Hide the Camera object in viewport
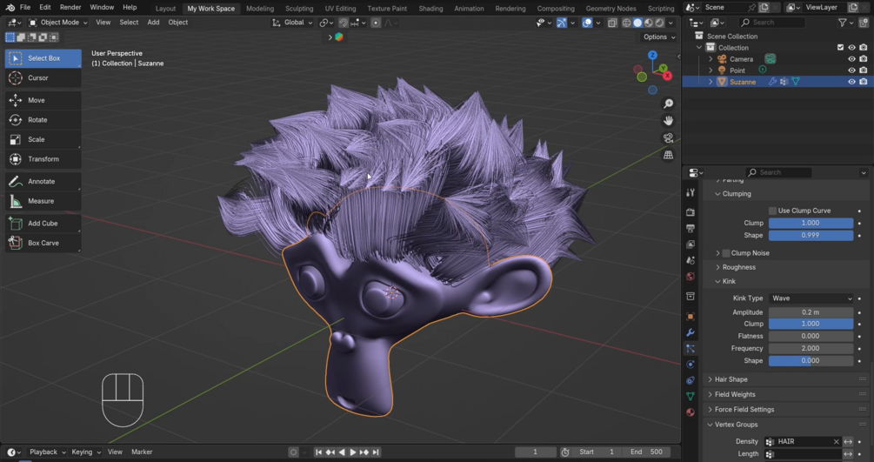 click(851, 59)
